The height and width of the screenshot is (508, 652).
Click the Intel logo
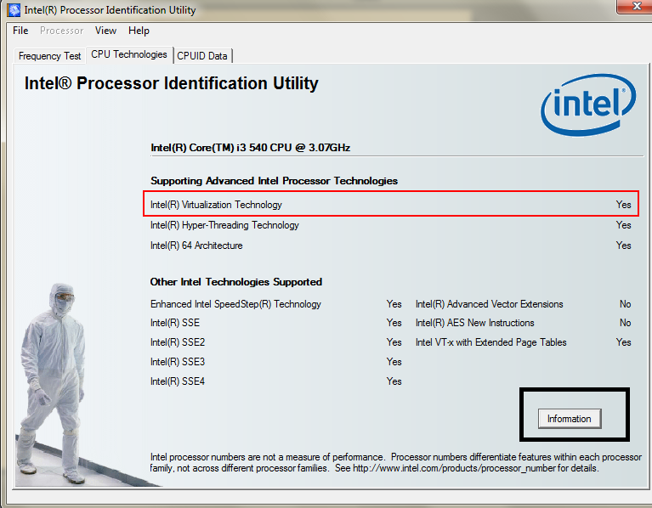588,104
